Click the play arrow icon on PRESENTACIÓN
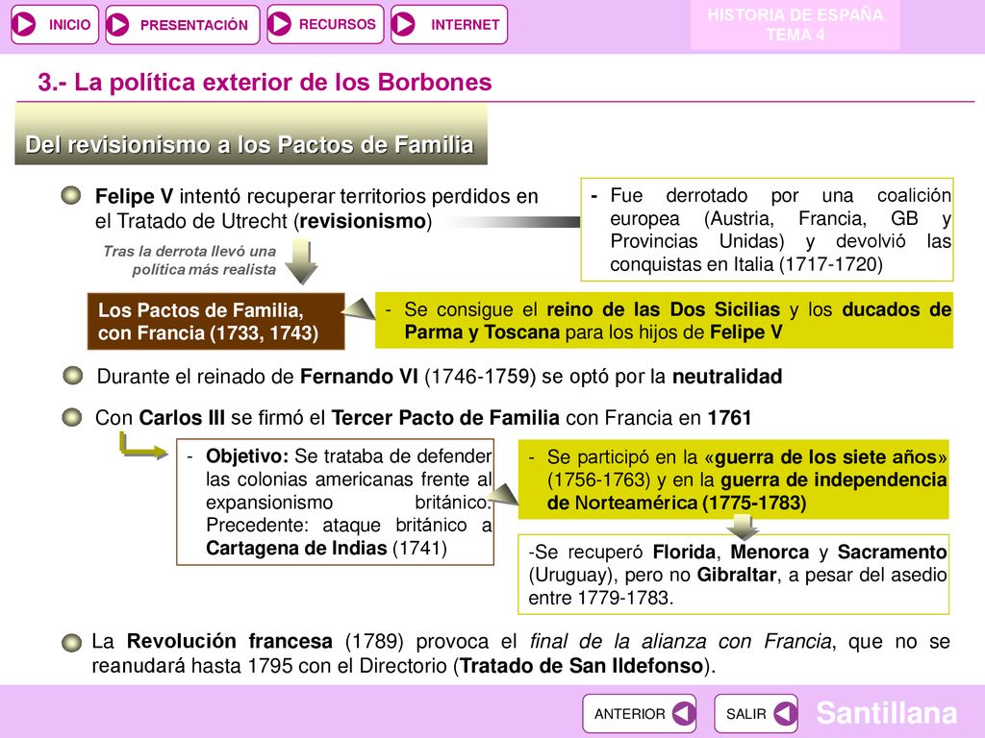 118,24
